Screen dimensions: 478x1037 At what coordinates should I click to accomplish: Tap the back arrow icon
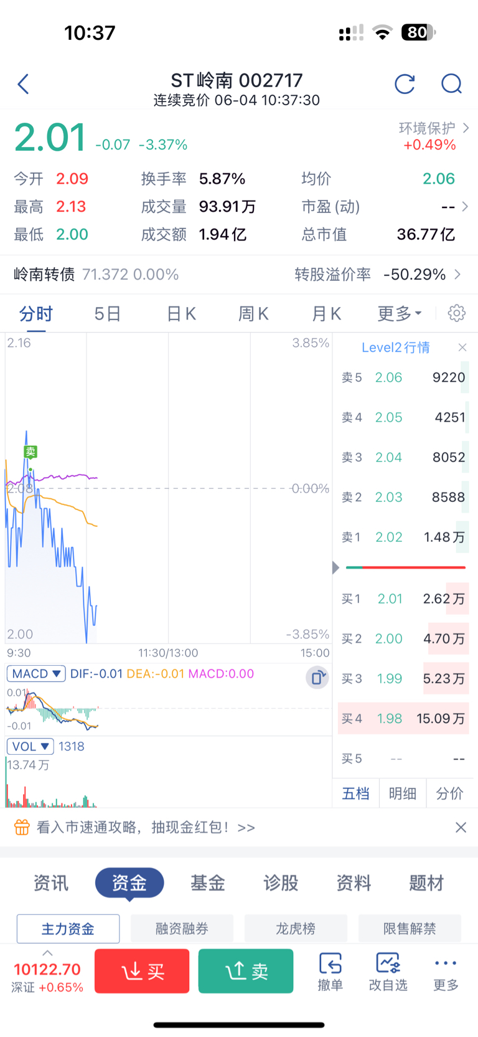point(24,84)
